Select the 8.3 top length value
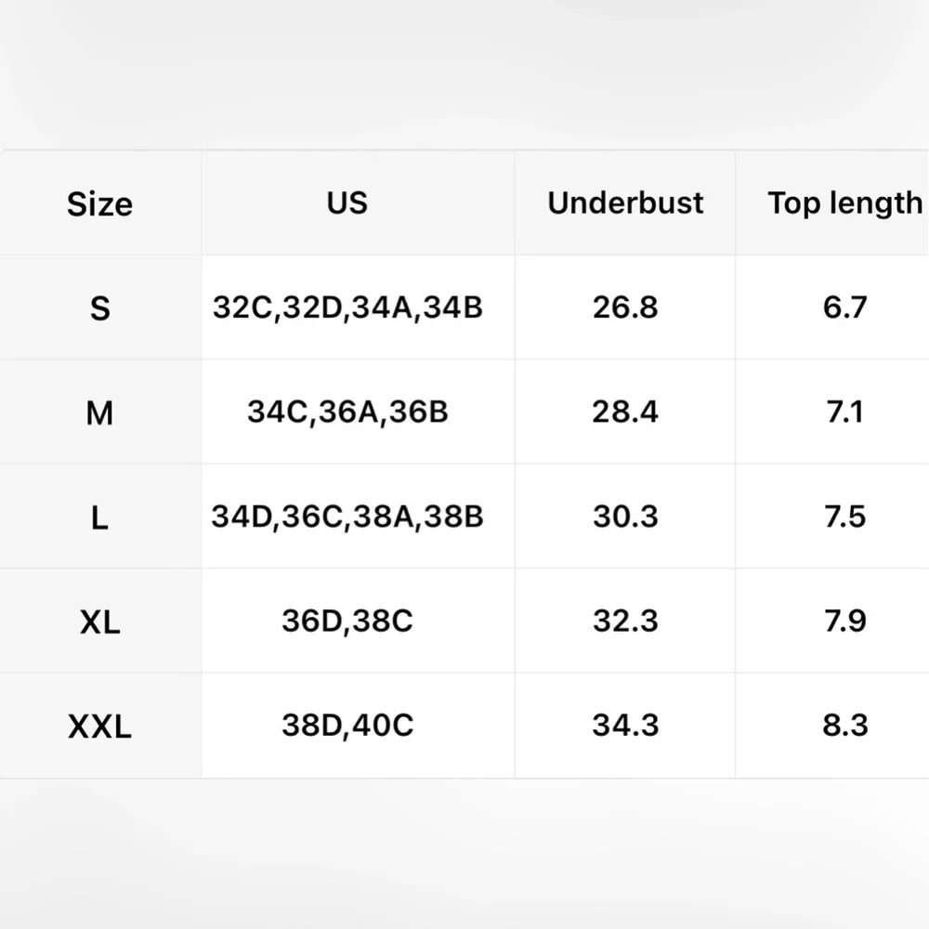 pos(844,726)
